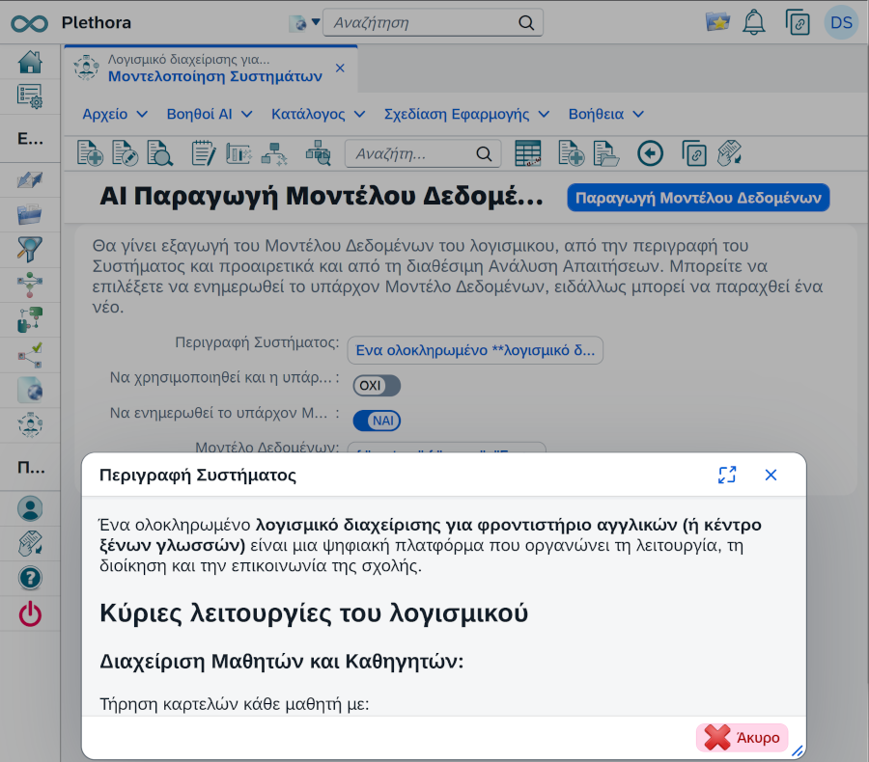
Task: Click the 'Διαχείριση Μαθητών και Καθηγητών:' heading
Action: pos(282,661)
